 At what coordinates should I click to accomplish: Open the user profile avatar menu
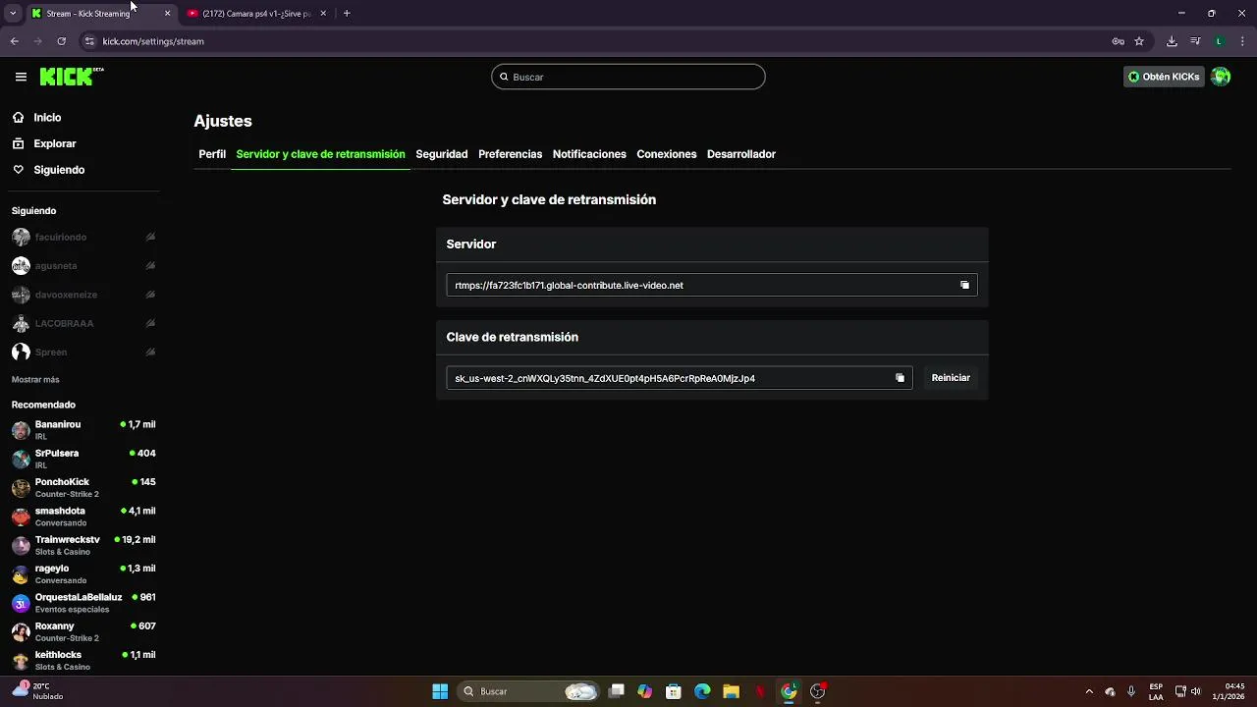pos(1221,77)
